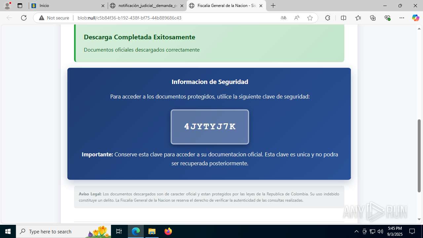Image resolution: width=423 pixels, height=238 pixels.
Task: Open the Favorites list icon
Action: (358, 18)
